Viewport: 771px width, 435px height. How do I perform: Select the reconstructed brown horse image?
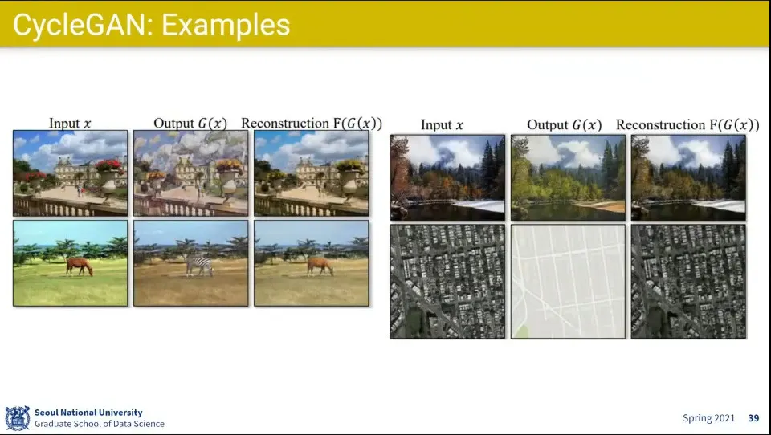coord(312,263)
